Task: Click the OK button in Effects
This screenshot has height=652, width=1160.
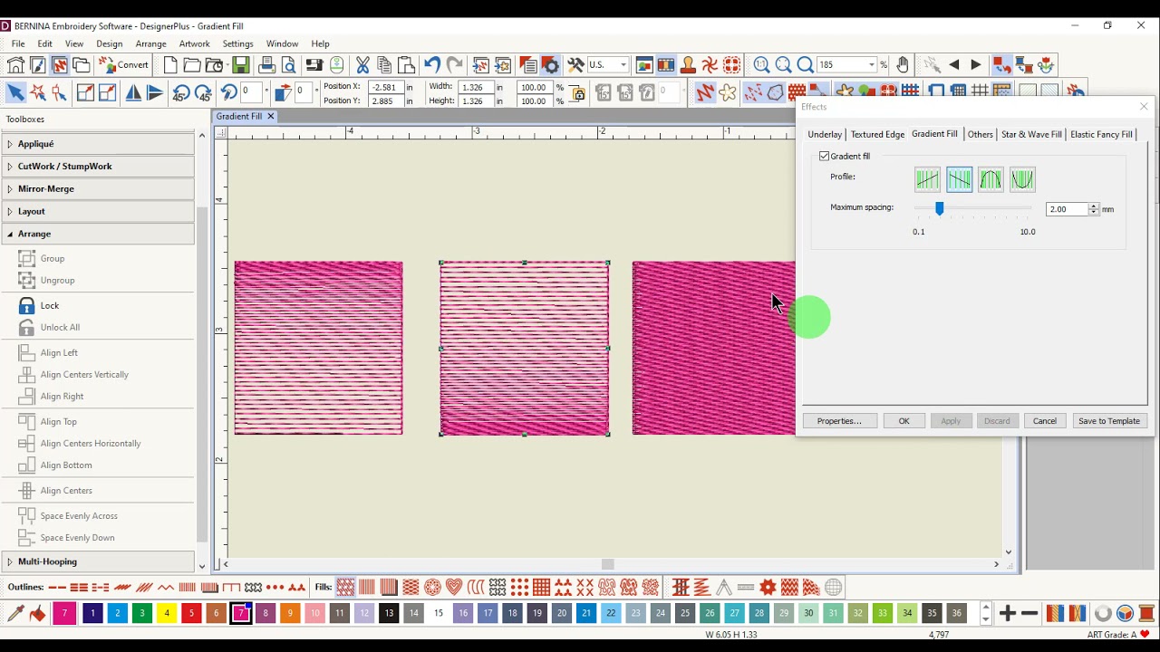Action: click(904, 421)
